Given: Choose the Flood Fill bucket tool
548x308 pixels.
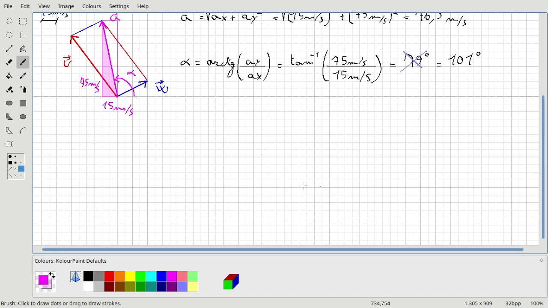Looking at the screenshot, I should click(x=9, y=76).
